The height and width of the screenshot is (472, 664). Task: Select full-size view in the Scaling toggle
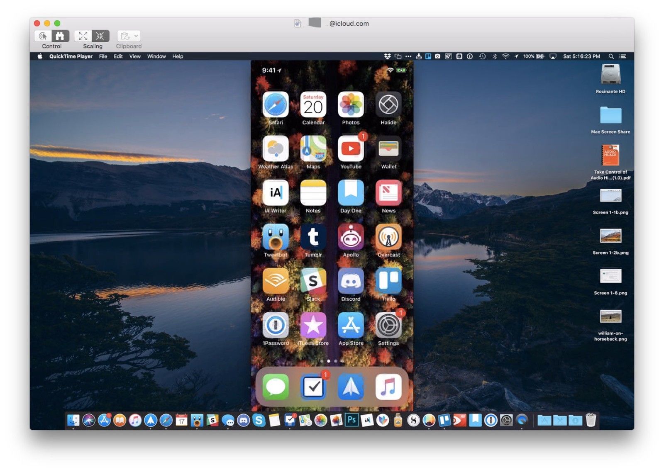pos(83,36)
